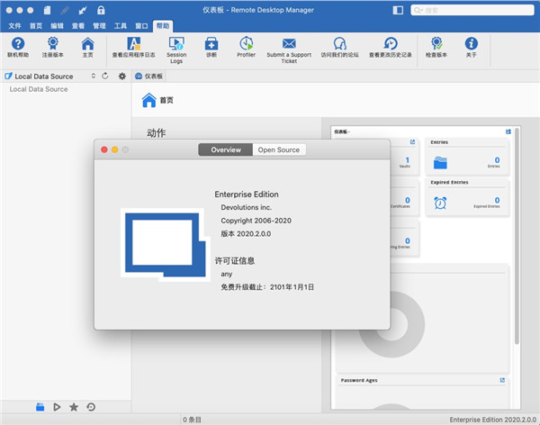Select the Overview tab in About dialog
This screenshot has width=540, height=425.
tap(226, 150)
